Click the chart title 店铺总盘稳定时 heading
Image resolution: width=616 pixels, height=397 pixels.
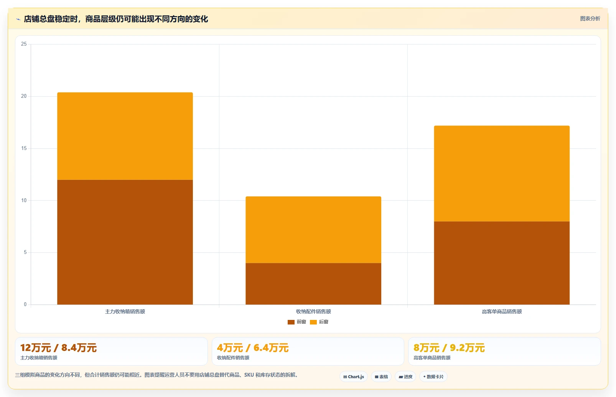coord(116,19)
